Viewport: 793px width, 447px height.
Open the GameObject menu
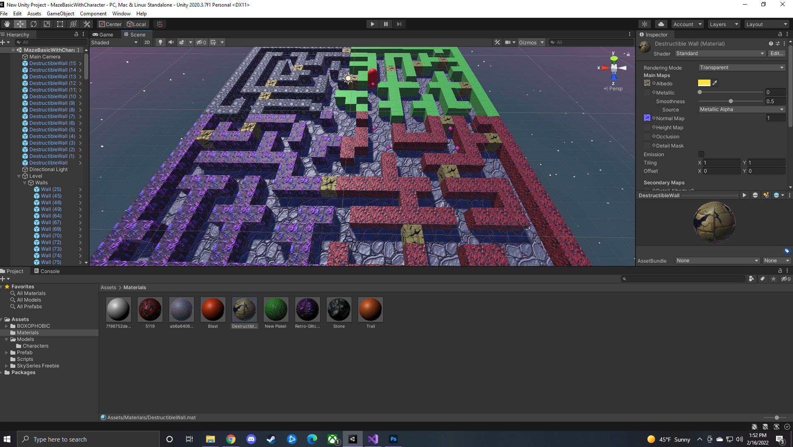click(61, 13)
